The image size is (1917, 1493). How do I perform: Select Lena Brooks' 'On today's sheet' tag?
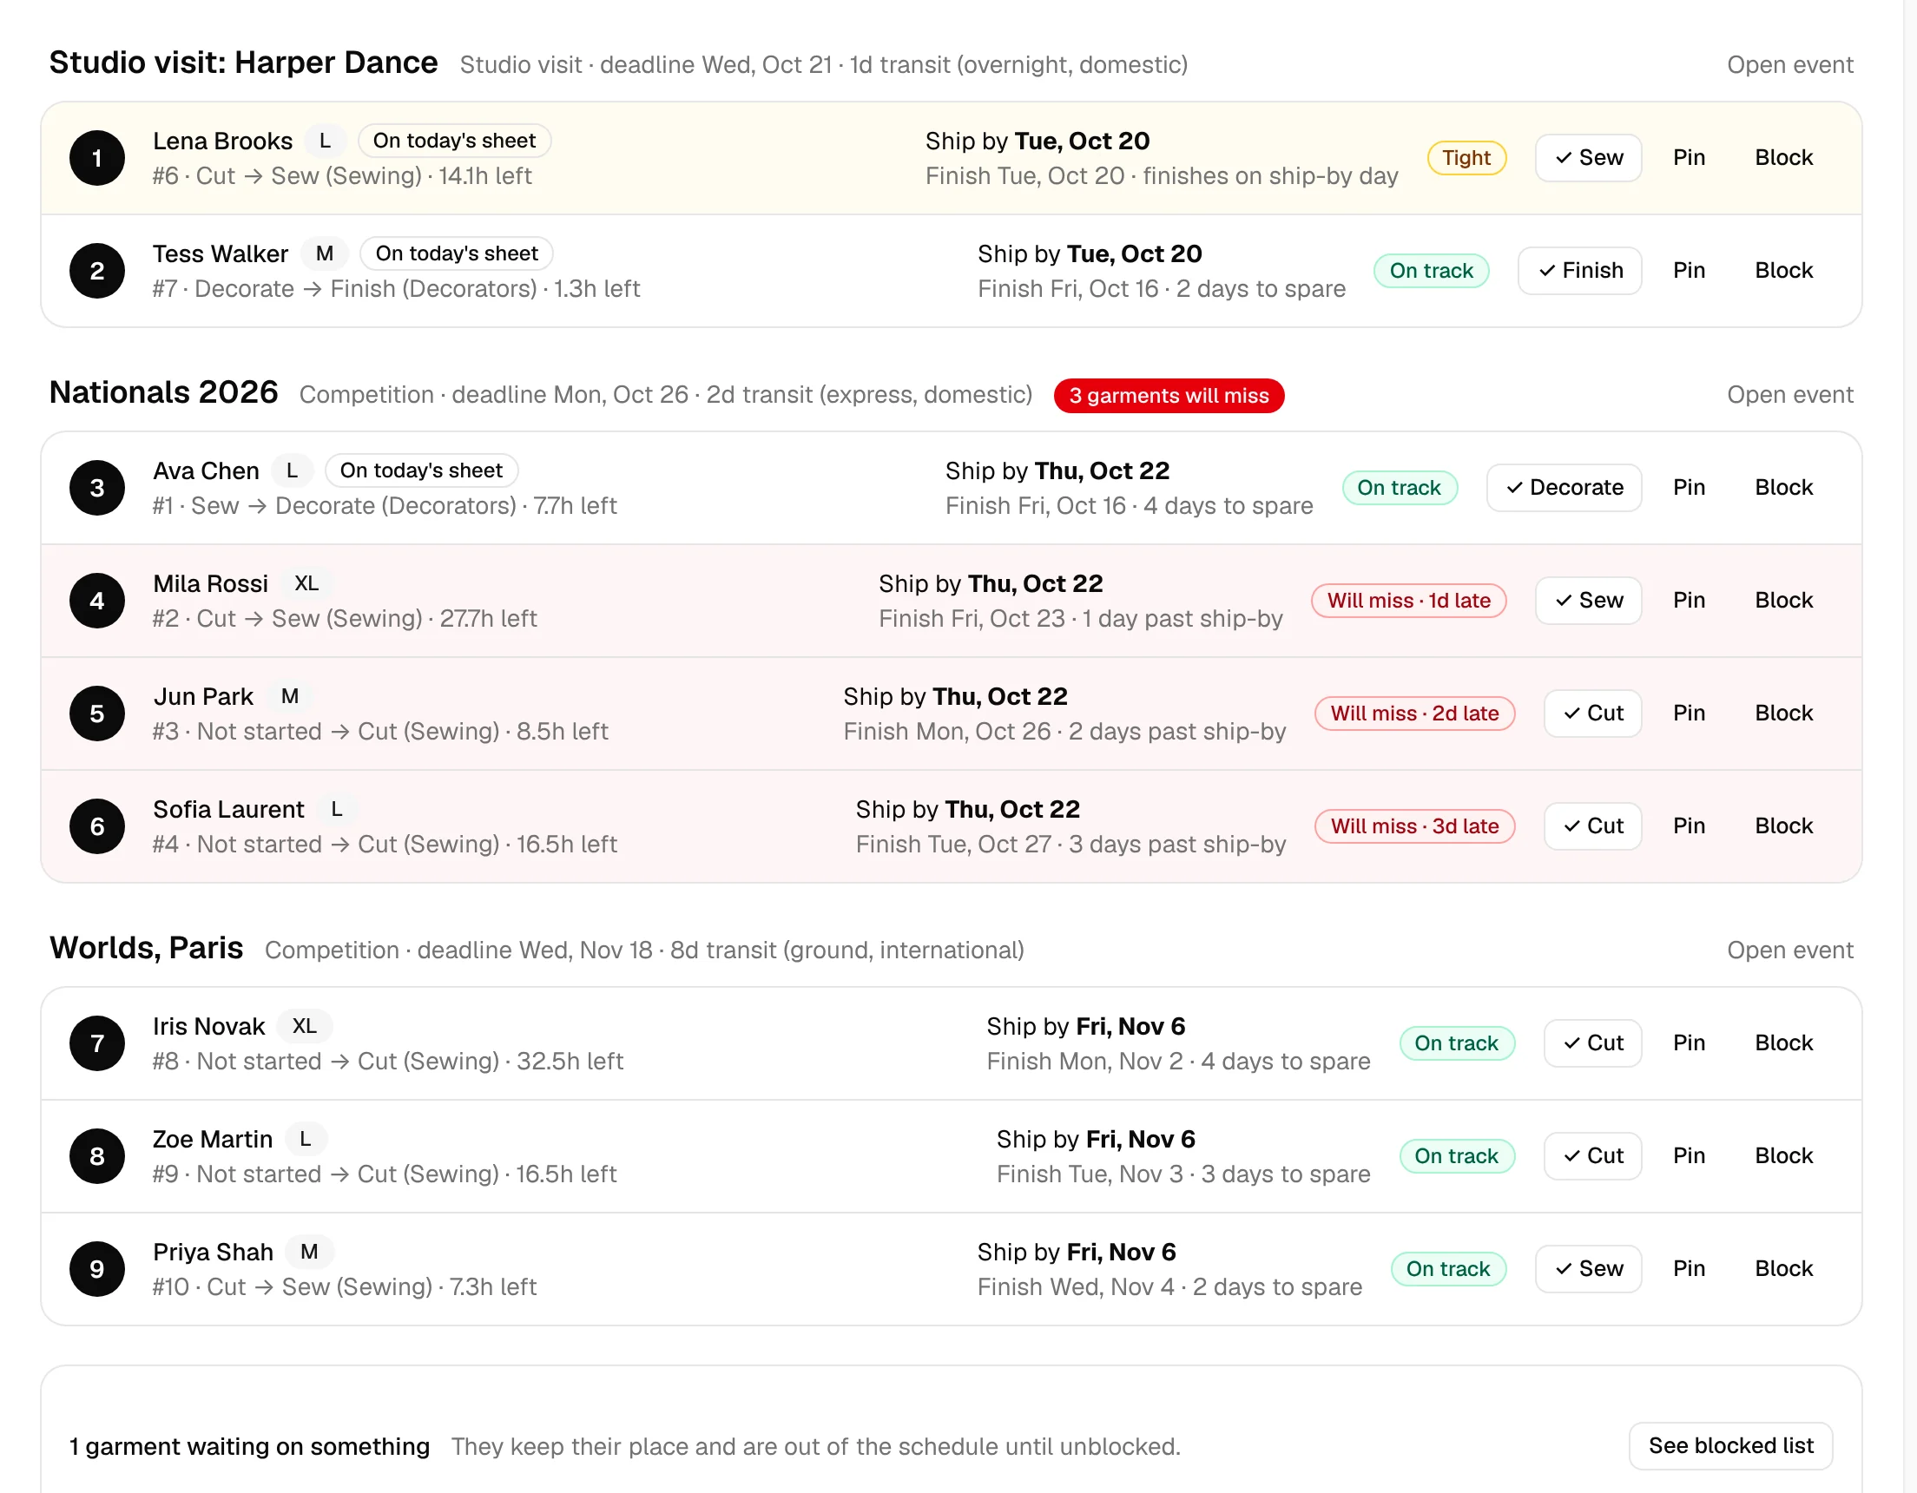coord(454,141)
